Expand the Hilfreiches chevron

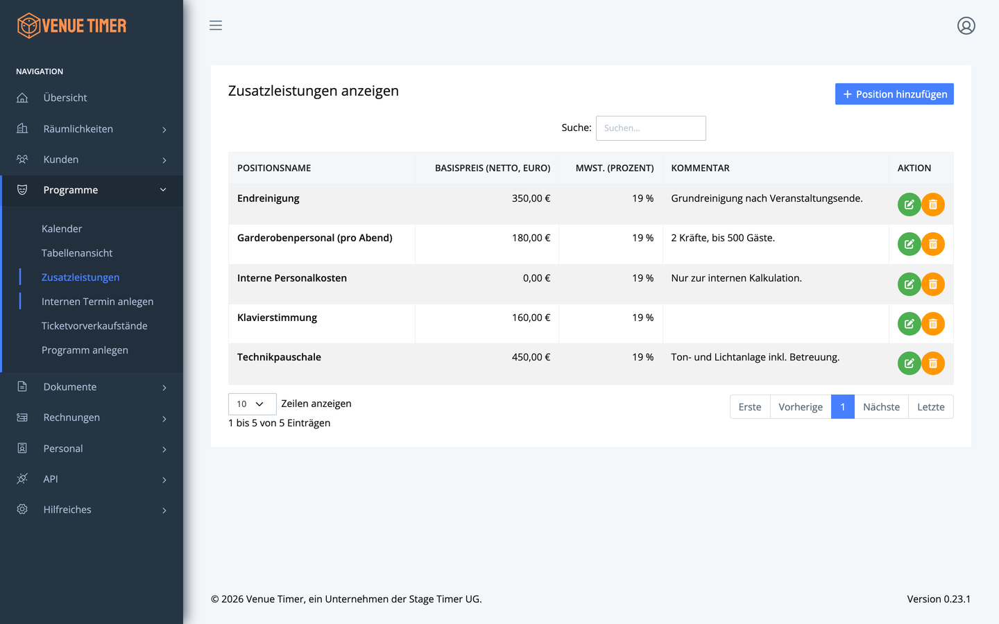(x=164, y=510)
